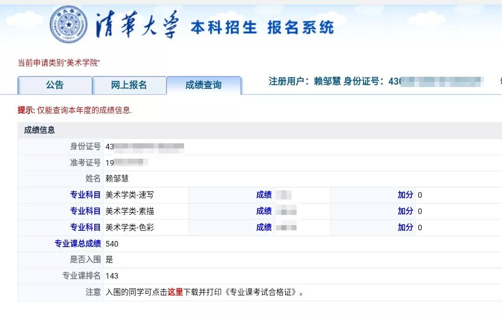Click the 加分 label in 色彩 row
The image size is (502, 321).
[x=405, y=227]
